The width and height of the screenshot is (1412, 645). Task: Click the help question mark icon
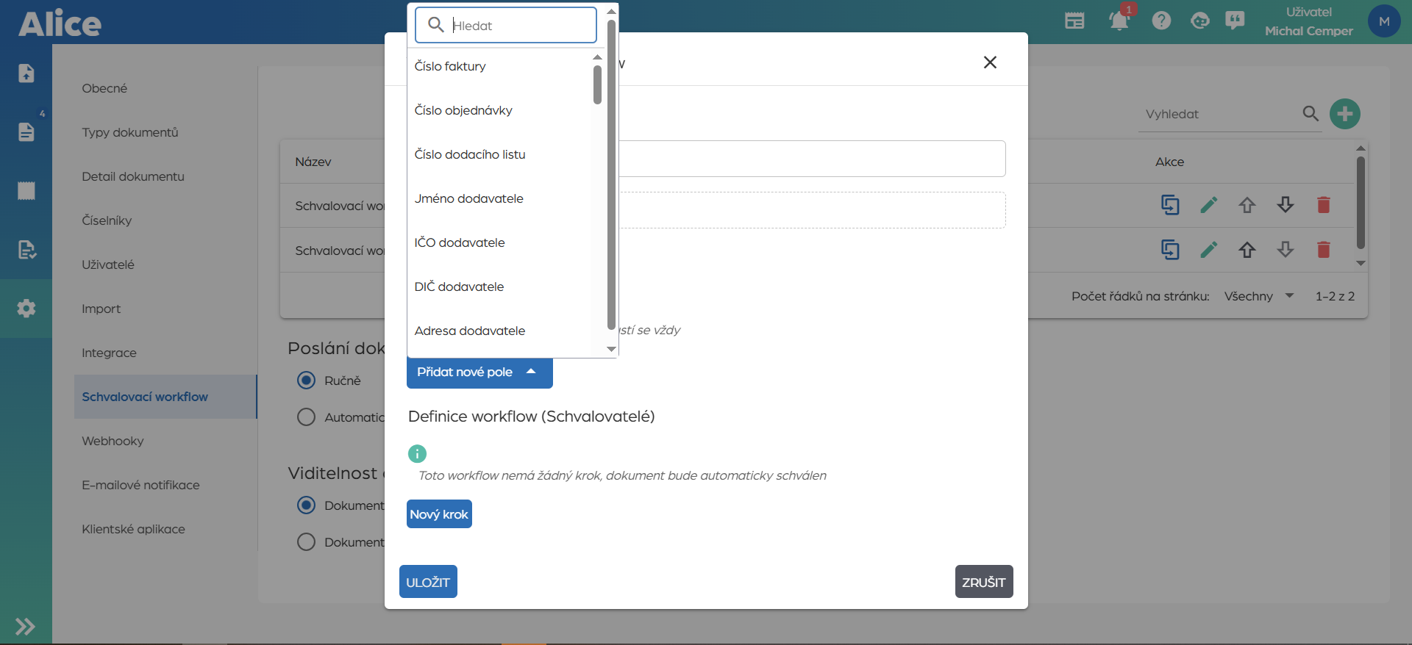[1161, 21]
